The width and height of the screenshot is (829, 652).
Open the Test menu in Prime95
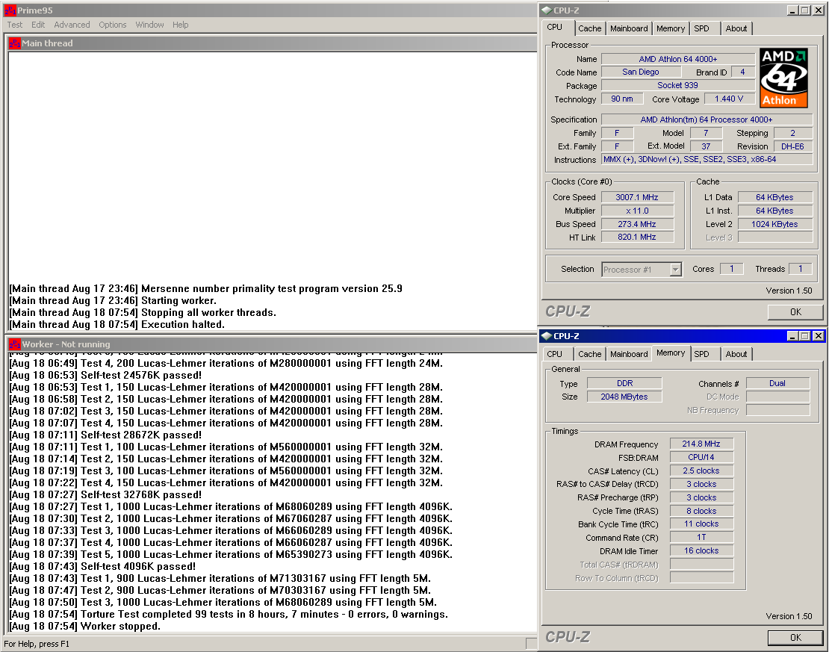coord(15,25)
